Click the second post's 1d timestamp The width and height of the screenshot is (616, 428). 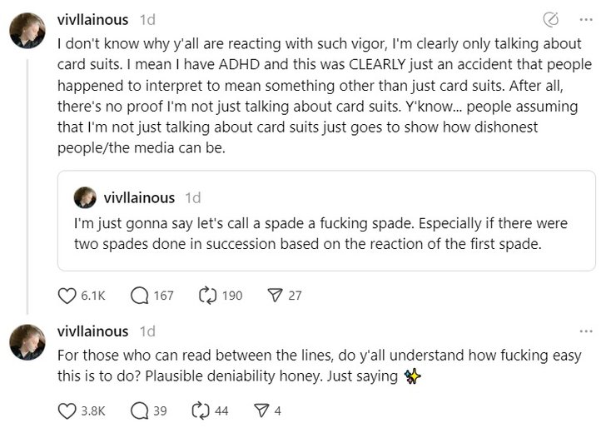(x=147, y=331)
